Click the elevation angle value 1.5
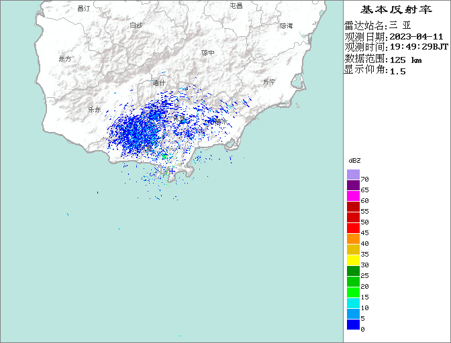 coord(397,72)
